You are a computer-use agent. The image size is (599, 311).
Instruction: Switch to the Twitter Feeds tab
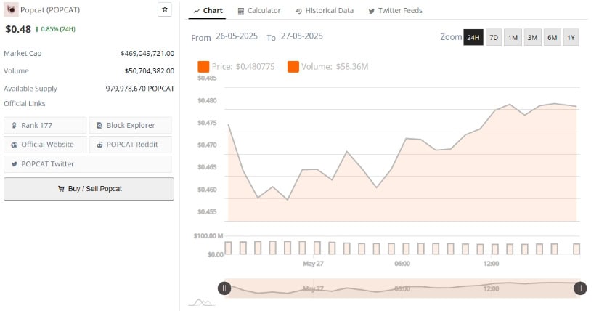tap(396, 11)
